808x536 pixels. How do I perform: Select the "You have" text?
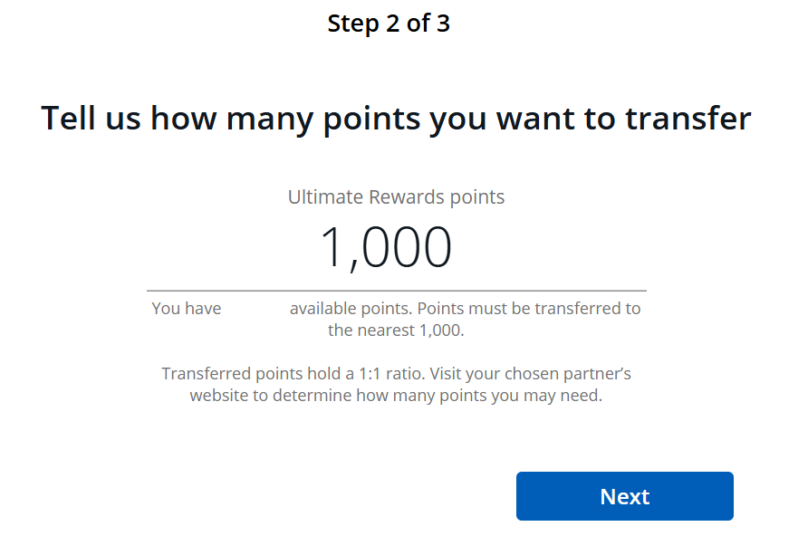187,309
